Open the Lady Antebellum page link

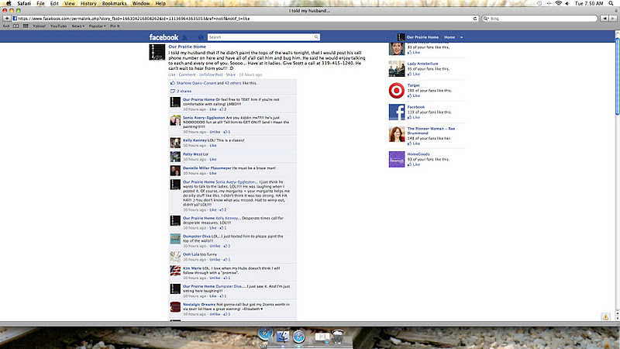point(422,64)
